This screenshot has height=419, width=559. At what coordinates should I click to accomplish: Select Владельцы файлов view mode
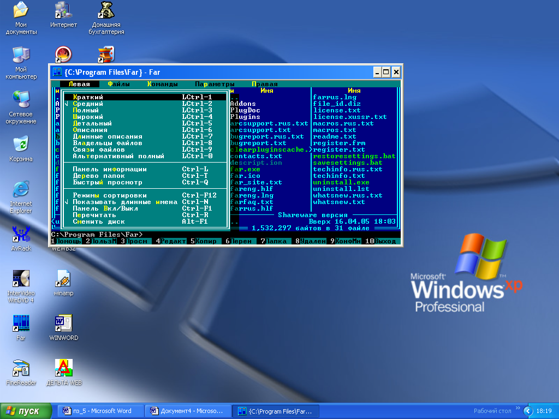pyautogui.click(x=145, y=143)
